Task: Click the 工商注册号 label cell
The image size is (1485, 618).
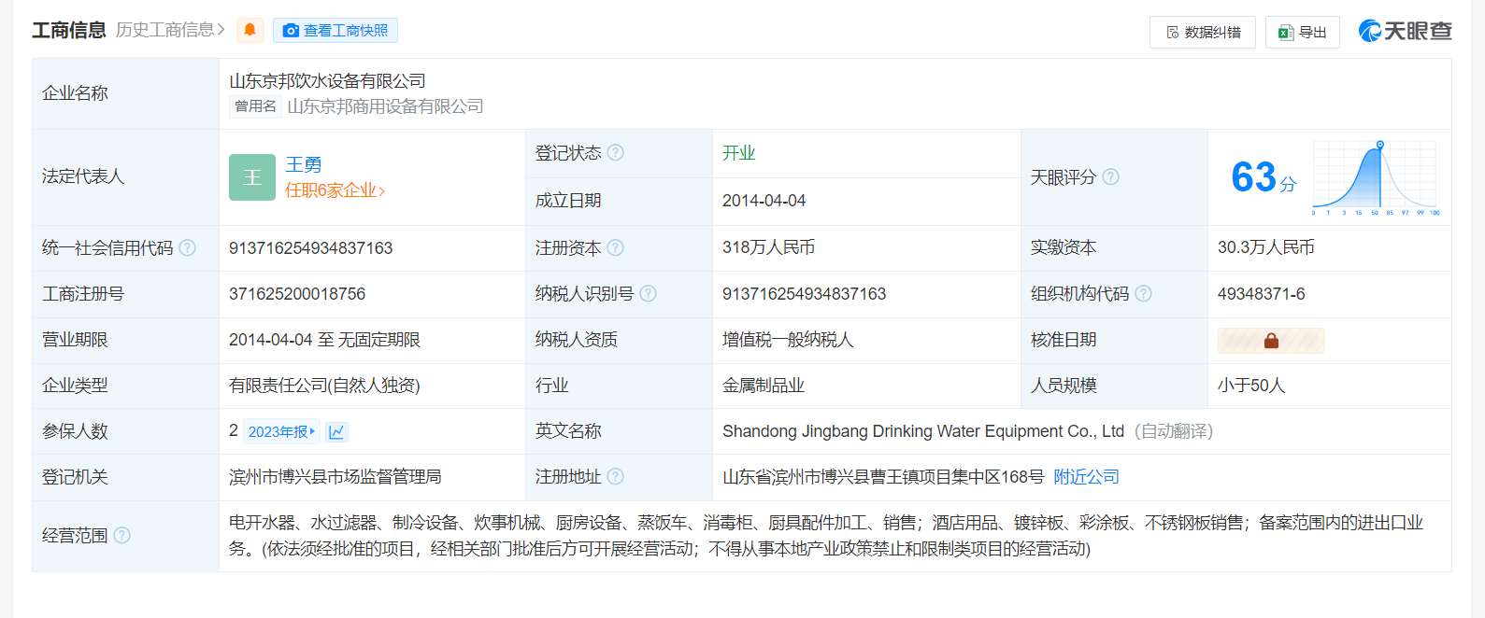Action: click(x=125, y=294)
